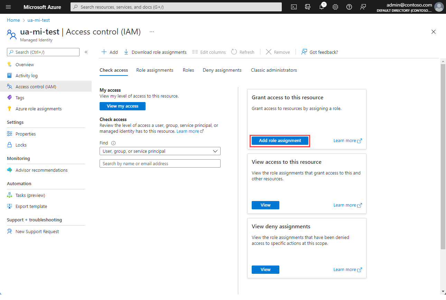The image size is (446, 300).
Task: Collapse the resource menu sidebar
Action: pyautogui.click(x=86, y=52)
